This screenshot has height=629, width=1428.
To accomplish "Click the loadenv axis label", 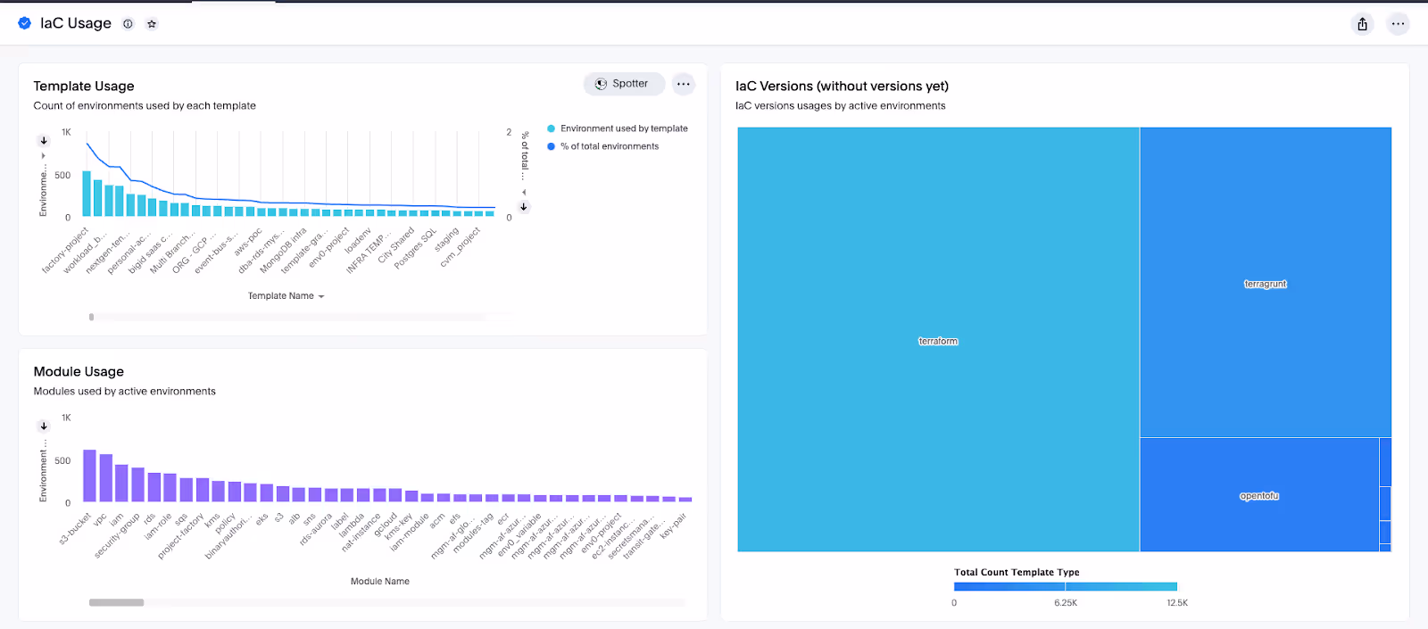I will click(x=358, y=241).
